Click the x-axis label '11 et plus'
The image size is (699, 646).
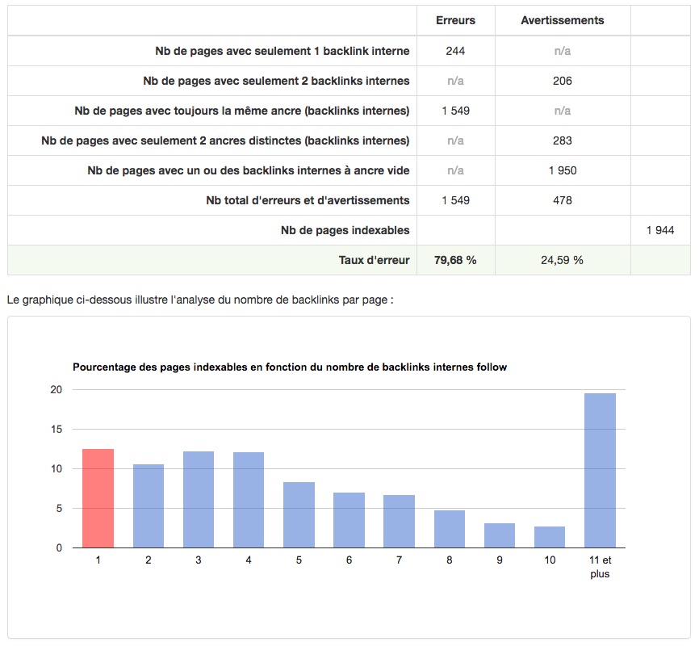click(600, 567)
